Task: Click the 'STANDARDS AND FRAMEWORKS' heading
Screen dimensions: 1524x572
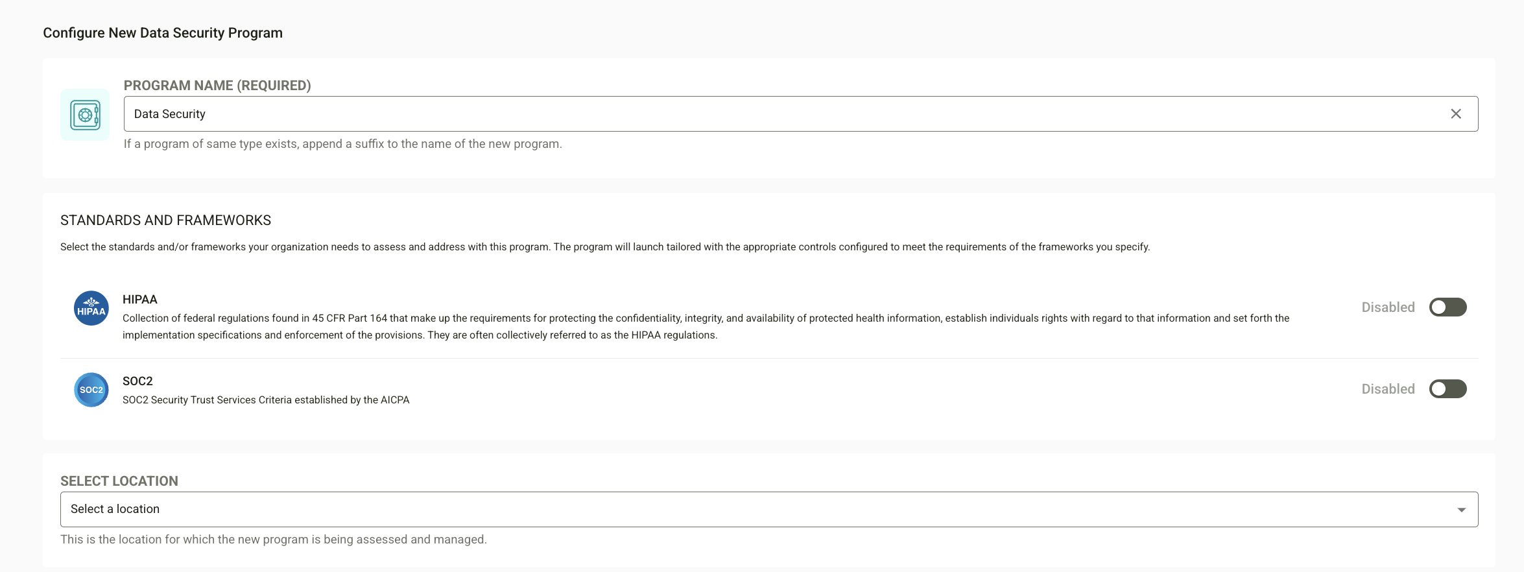Action: click(165, 220)
